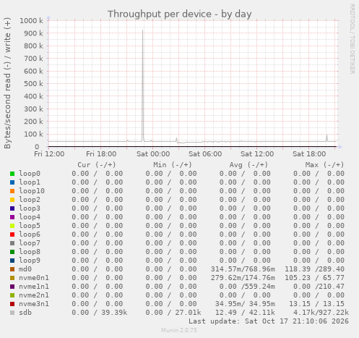This screenshot has height=338, width=359.
Task: Click the 'loop7' legend label
Action: (x=30, y=243)
